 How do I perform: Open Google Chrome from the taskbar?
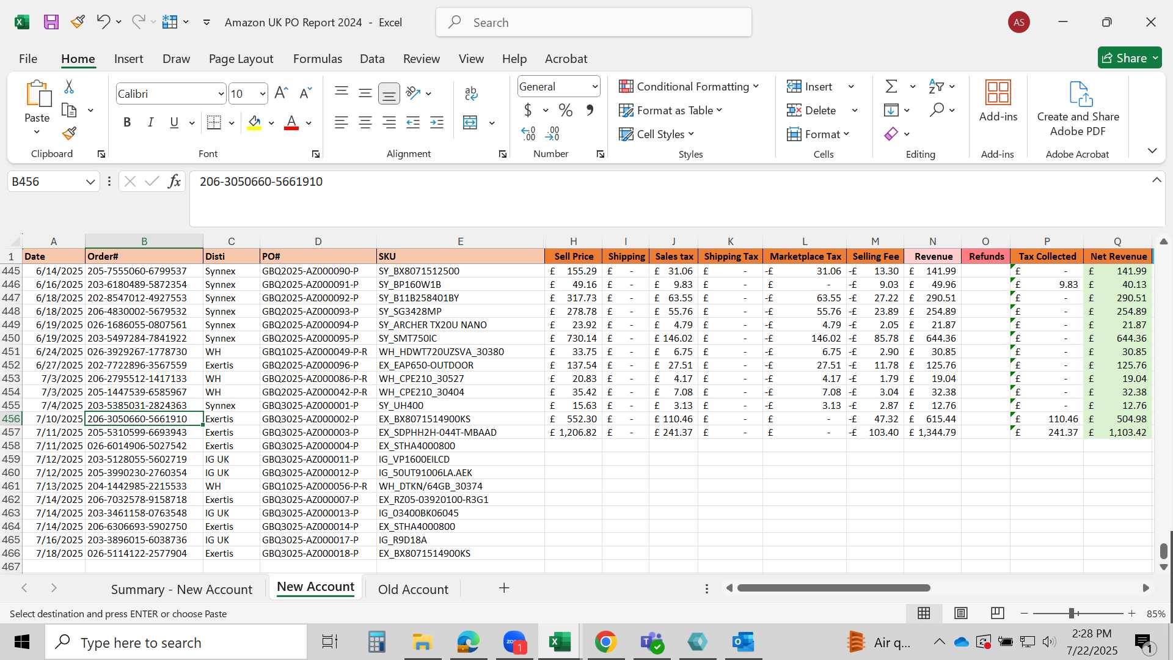(x=605, y=642)
